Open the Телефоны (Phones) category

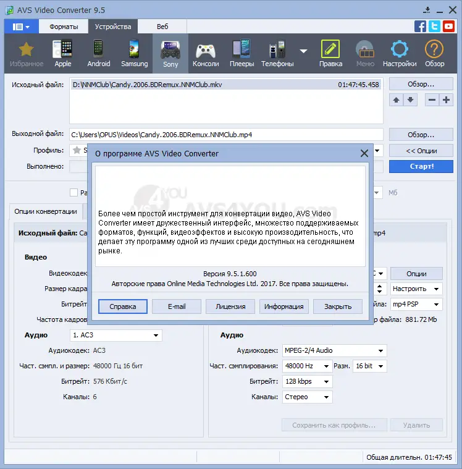pos(277,54)
